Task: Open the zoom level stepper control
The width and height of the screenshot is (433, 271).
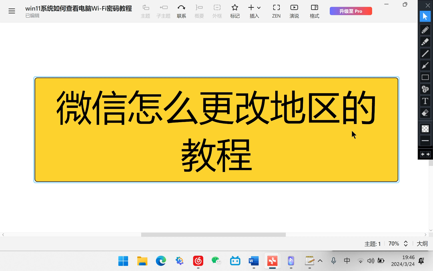Action: (405, 243)
